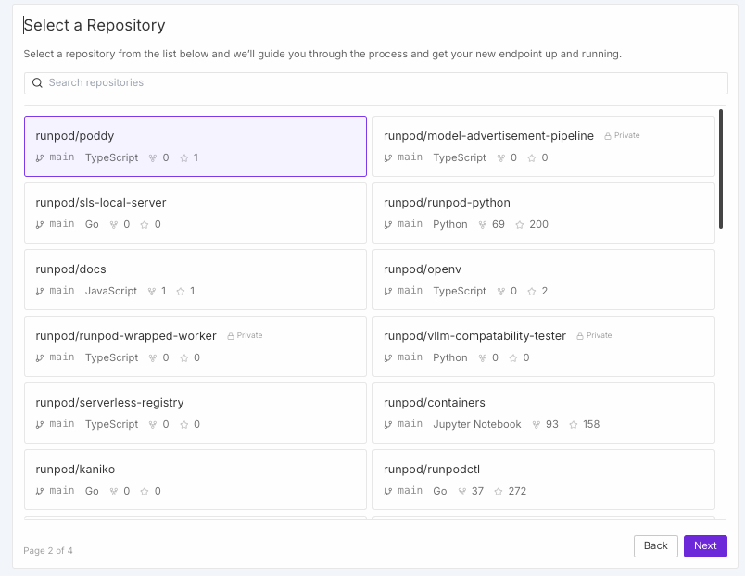Click the Next button
This screenshot has width=745, height=576.
(705, 545)
